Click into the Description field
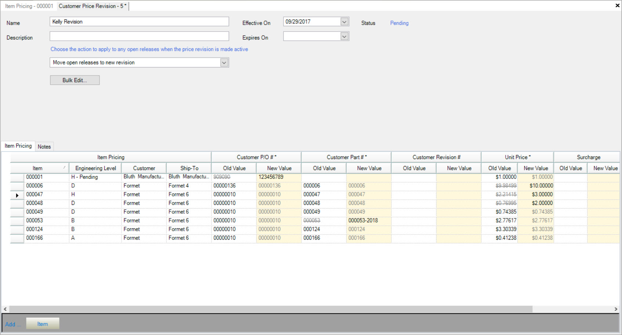622x335 pixels. [x=139, y=36]
